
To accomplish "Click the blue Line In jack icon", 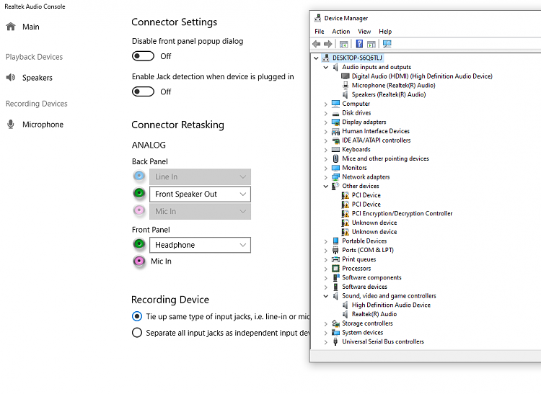I will [x=139, y=176].
